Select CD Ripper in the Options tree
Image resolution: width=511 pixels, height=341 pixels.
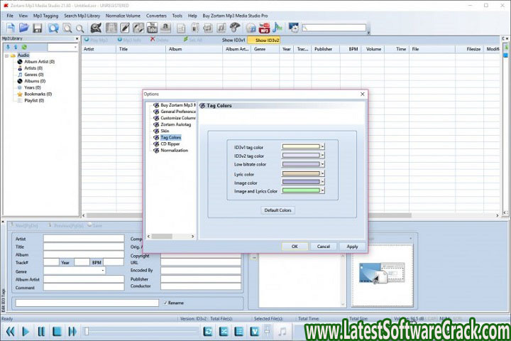170,144
